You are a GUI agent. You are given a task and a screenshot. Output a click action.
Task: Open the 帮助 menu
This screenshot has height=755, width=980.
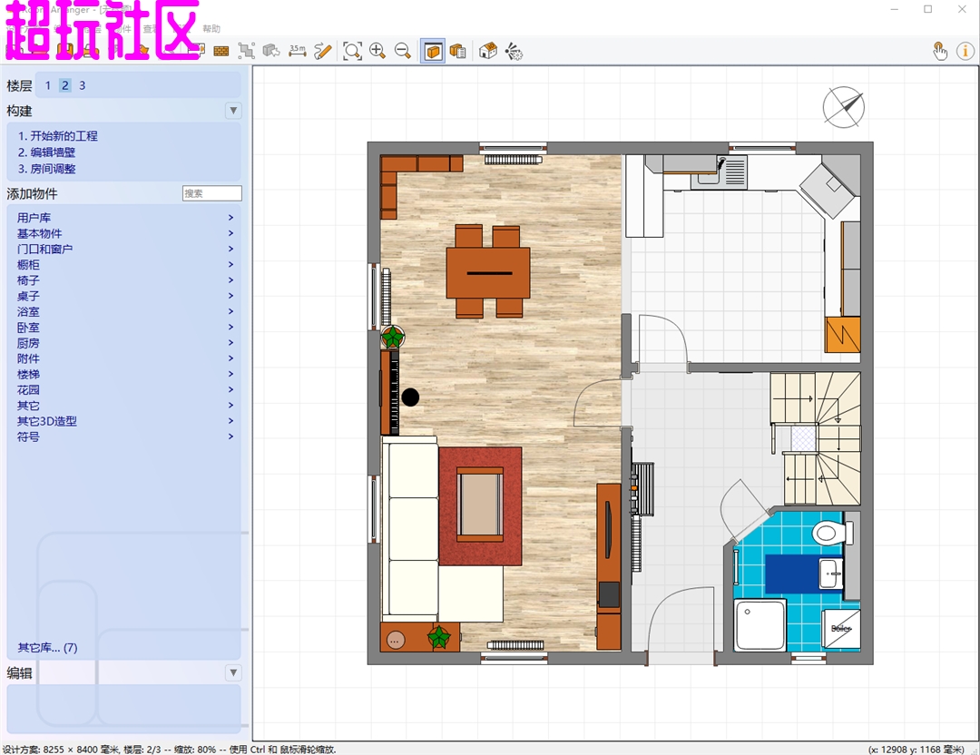(x=211, y=29)
